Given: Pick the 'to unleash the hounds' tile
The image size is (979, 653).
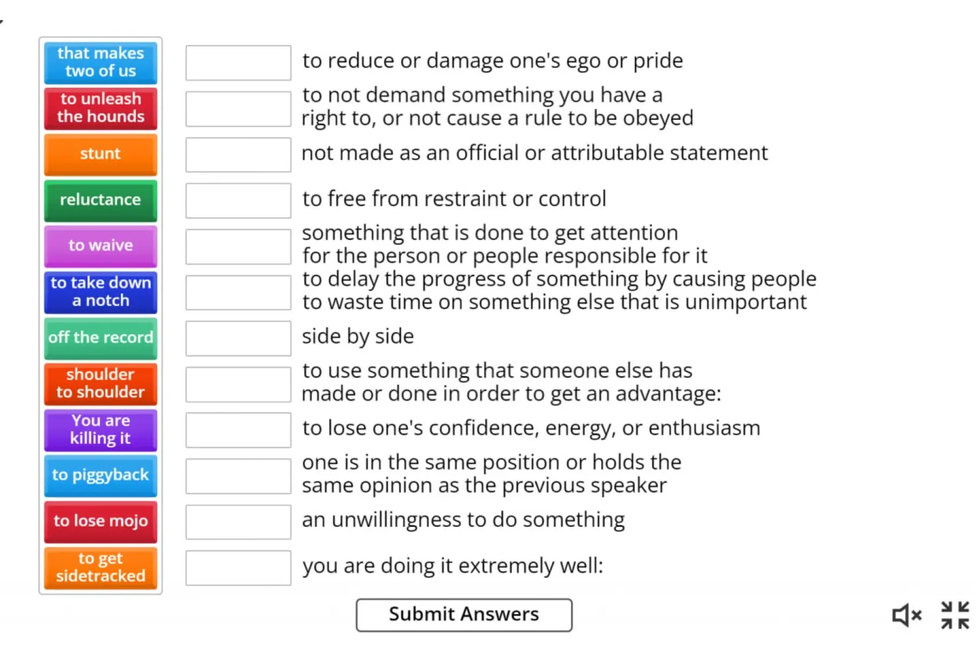Looking at the screenshot, I should tap(100, 108).
